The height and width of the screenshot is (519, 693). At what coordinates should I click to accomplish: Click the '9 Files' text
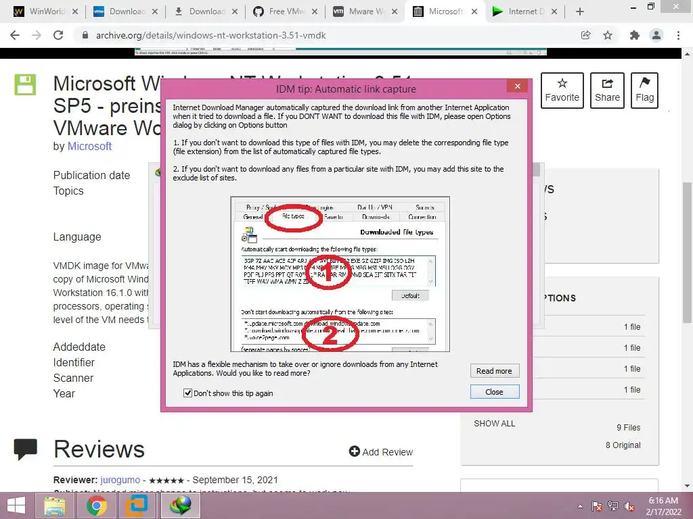click(x=628, y=427)
